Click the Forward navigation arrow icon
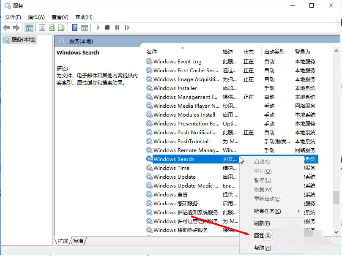This screenshot has width=342, height=256. click(16, 27)
